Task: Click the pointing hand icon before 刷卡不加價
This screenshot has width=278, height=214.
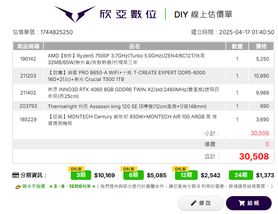Action: pyautogui.click(x=18, y=187)
